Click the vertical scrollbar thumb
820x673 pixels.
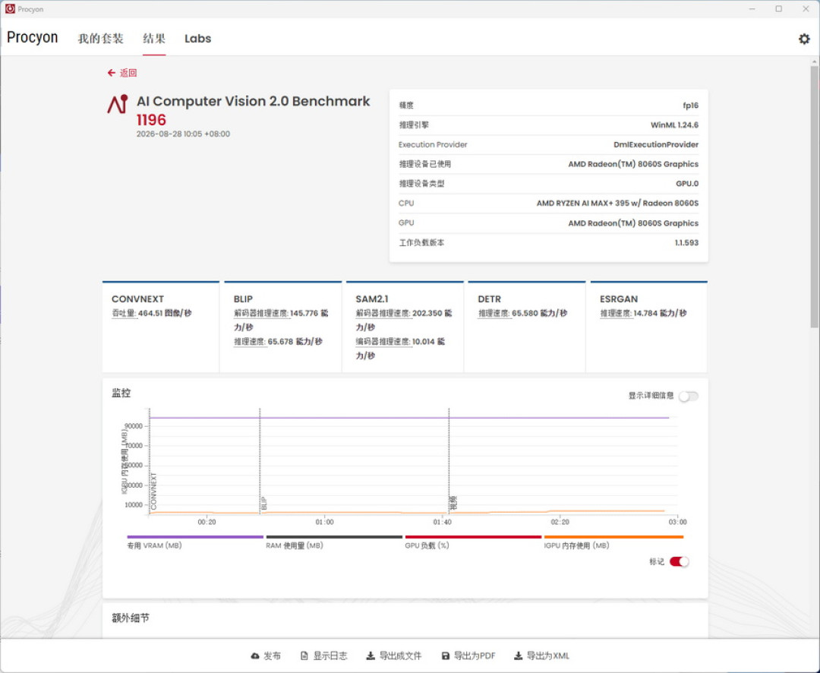click(814, 196)
